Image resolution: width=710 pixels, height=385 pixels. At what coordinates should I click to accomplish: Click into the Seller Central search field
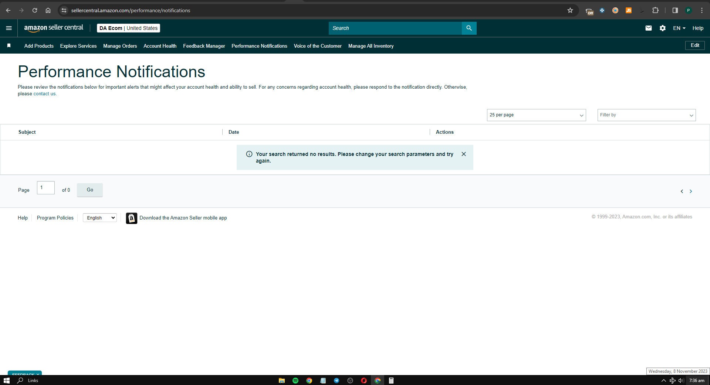coord(395,28)
